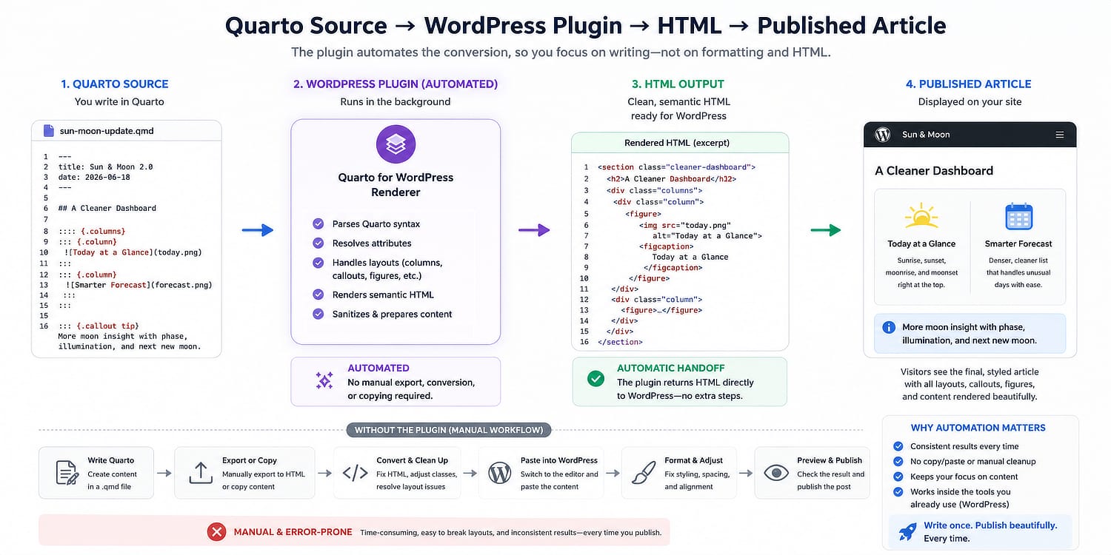Click the 'Write once. Publish beautifully.' text
Image resolution: width=1111 pixels, height=555 pixels.
pyautogui.click(x=990, y=525)
